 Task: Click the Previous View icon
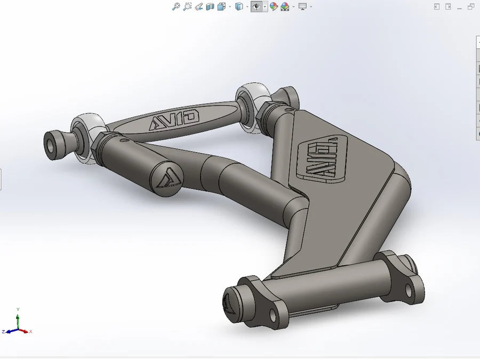tap(198, 6)
